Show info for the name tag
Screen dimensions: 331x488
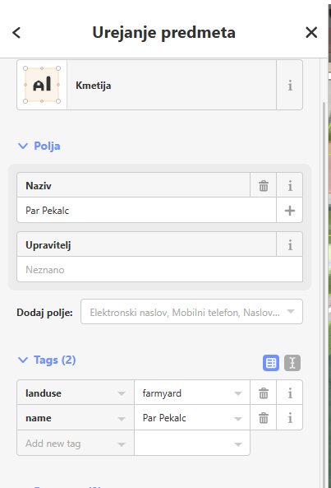(x=290, y=418)
